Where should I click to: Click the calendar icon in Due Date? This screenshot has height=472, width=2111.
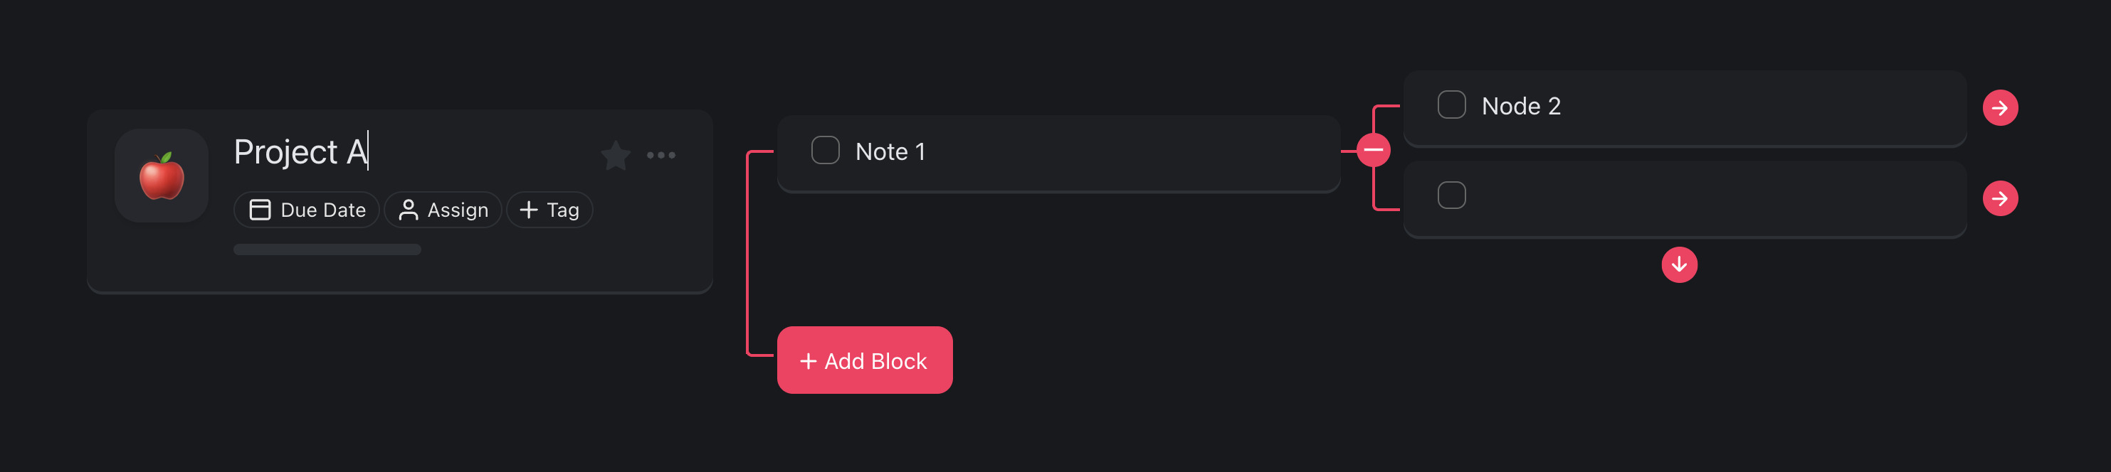click(260, 210)
